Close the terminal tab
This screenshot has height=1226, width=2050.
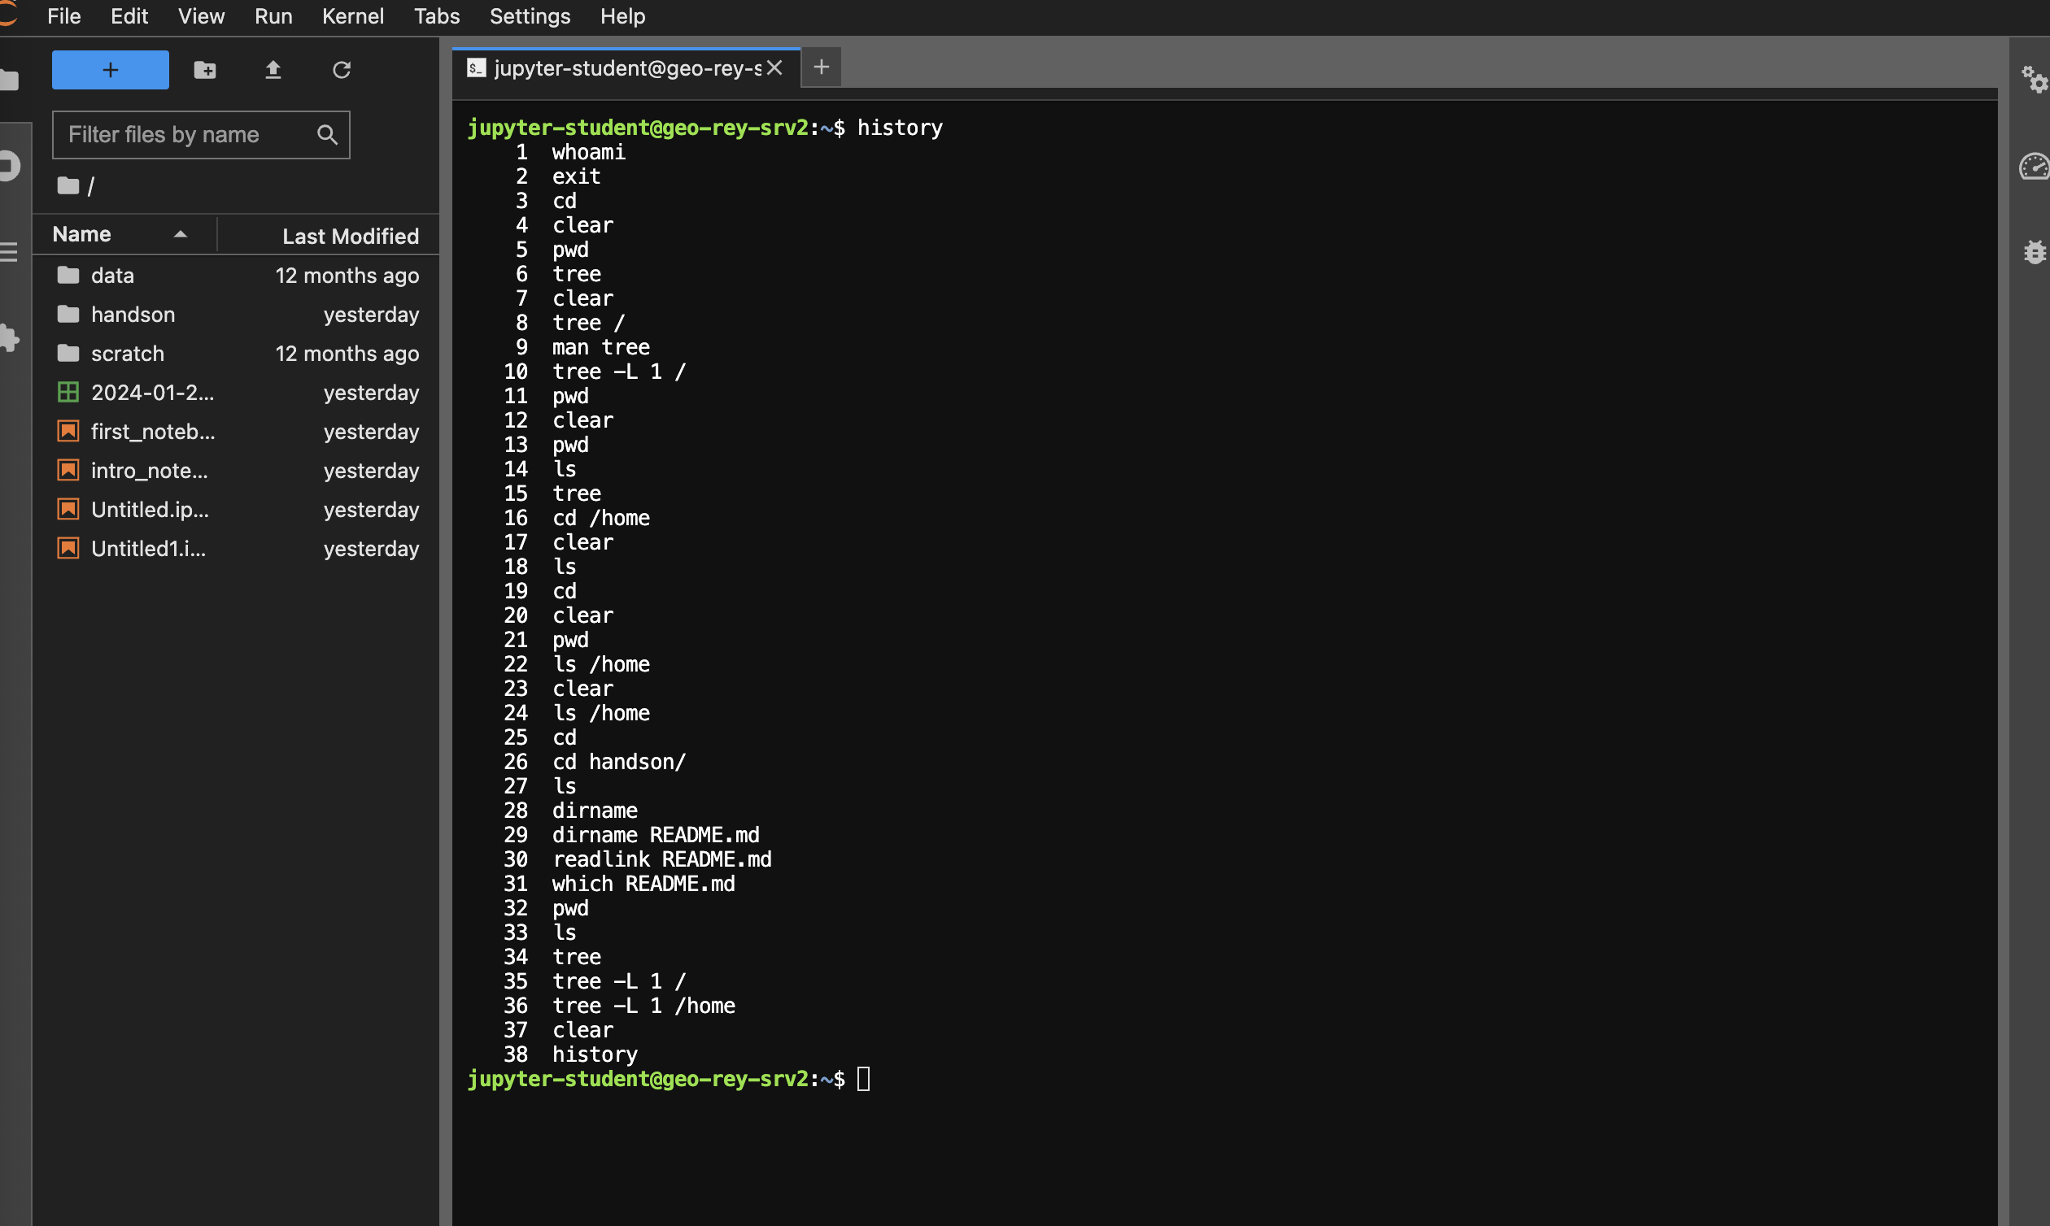pos(774,67)
